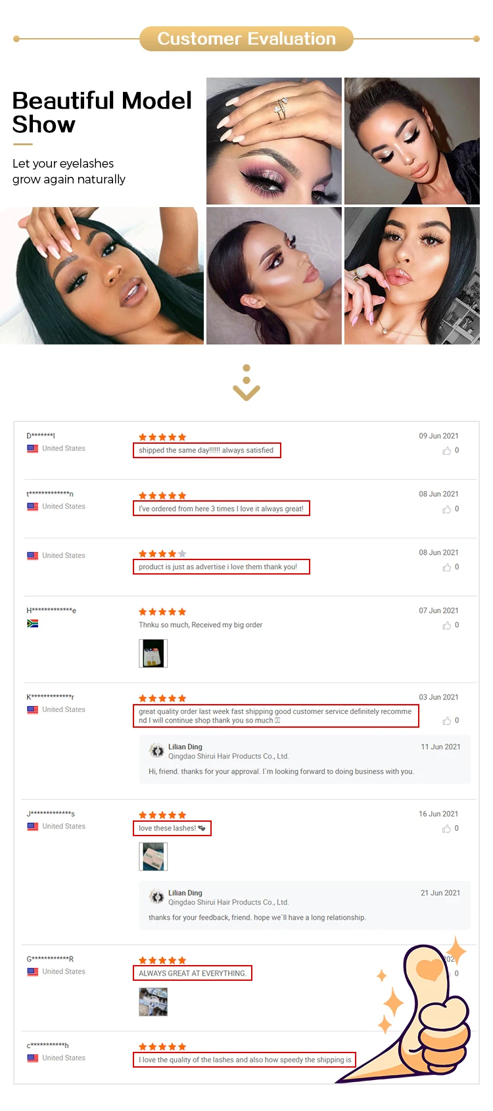
Task: Like the 03 Jun 2021 review
Action: tap(447, 721)
